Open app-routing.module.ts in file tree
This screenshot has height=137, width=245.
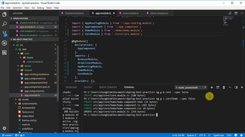[37, 75]
